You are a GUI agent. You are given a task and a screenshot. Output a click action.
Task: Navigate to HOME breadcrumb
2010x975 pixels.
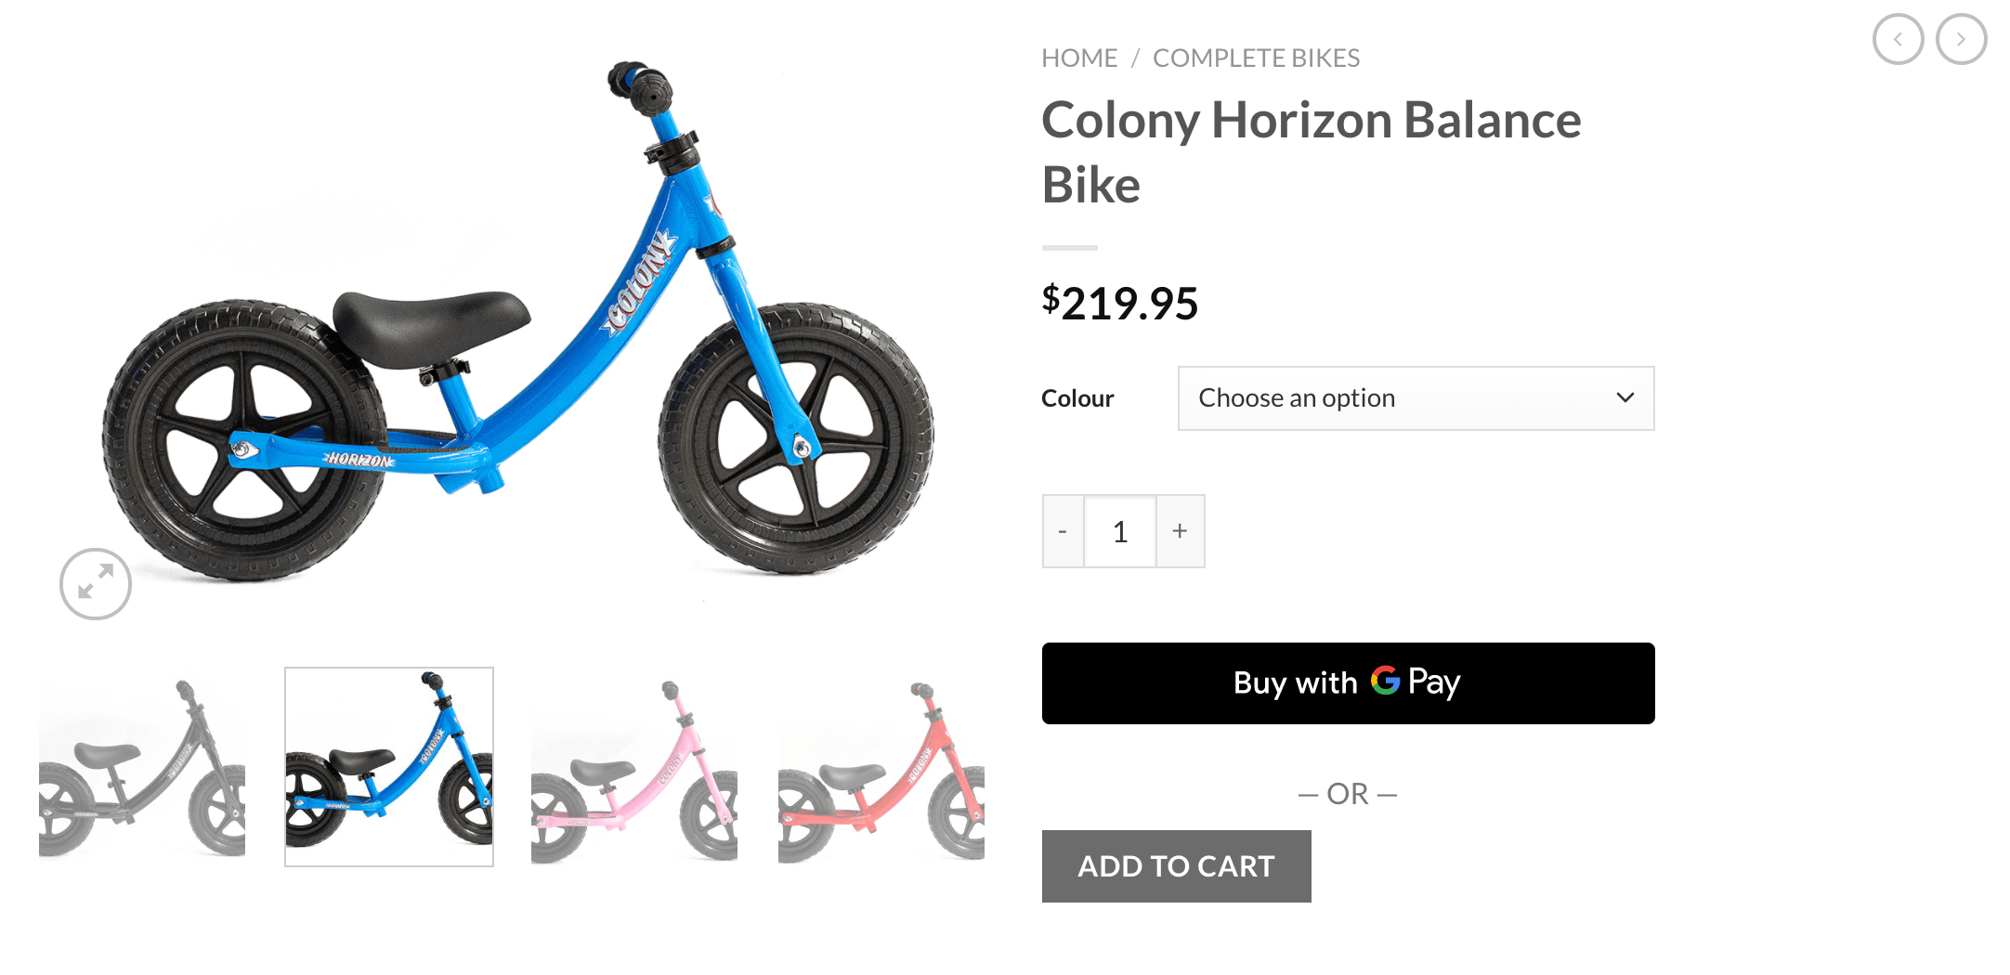click(x=1079, y=57)
